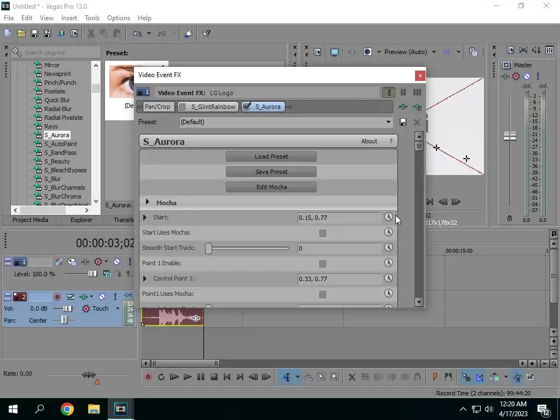Open Master bus FX gear icon
Viewport: 560px width, 420px height.
(x=516, y=76)
